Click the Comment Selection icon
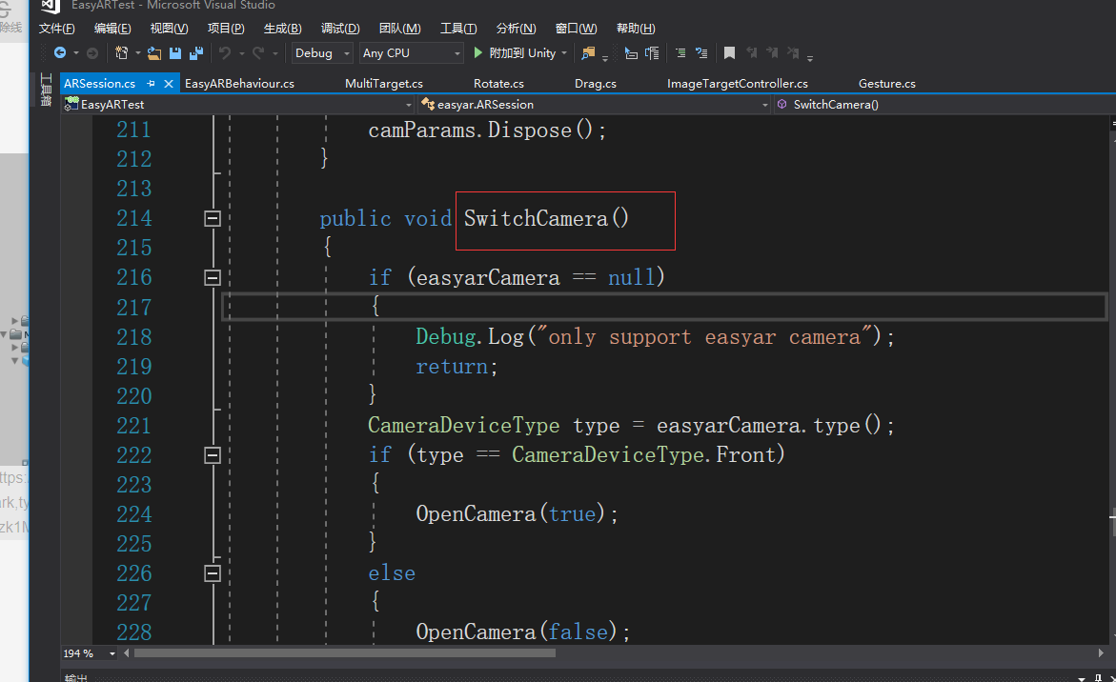The height and width of the screenshot is (682, 1116). tap(680, 52)
